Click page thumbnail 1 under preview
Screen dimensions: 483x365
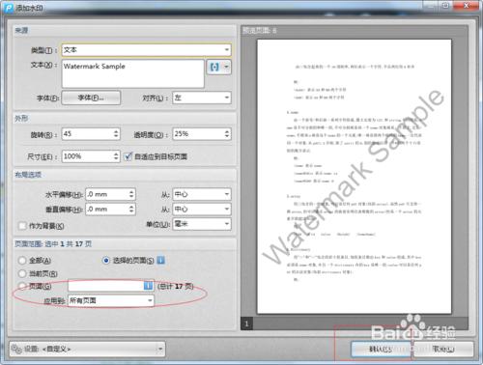tap(246, 323)
